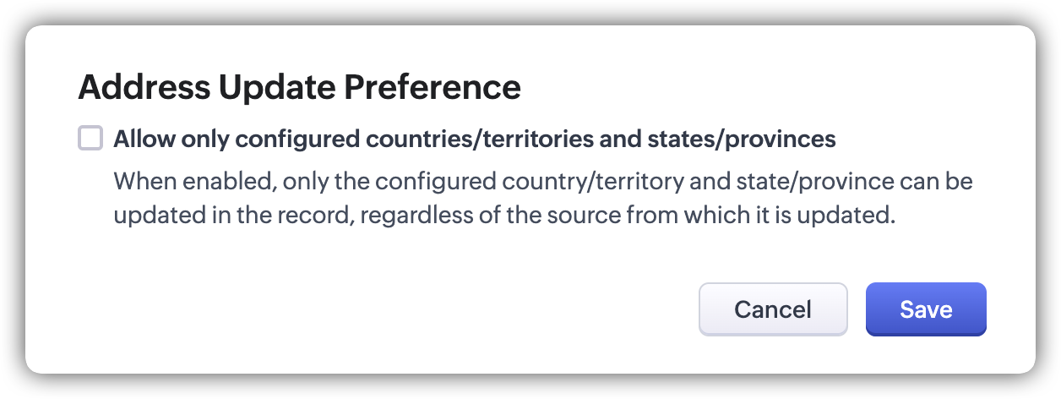This screenshot has height=399, width=1061.
Task: Save the address update preference
Action: pos(926,309)
